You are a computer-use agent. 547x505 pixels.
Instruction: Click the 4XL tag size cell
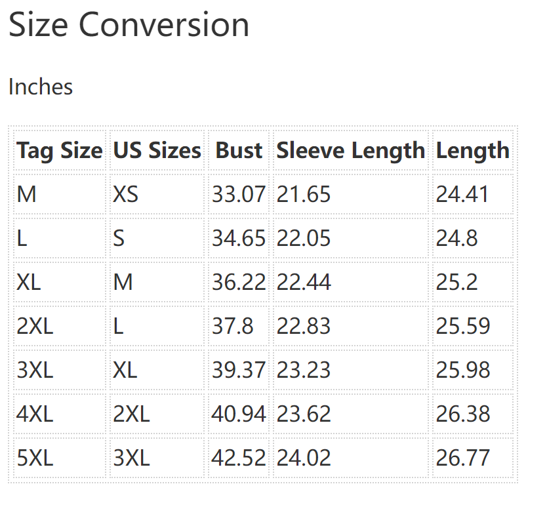35,414
